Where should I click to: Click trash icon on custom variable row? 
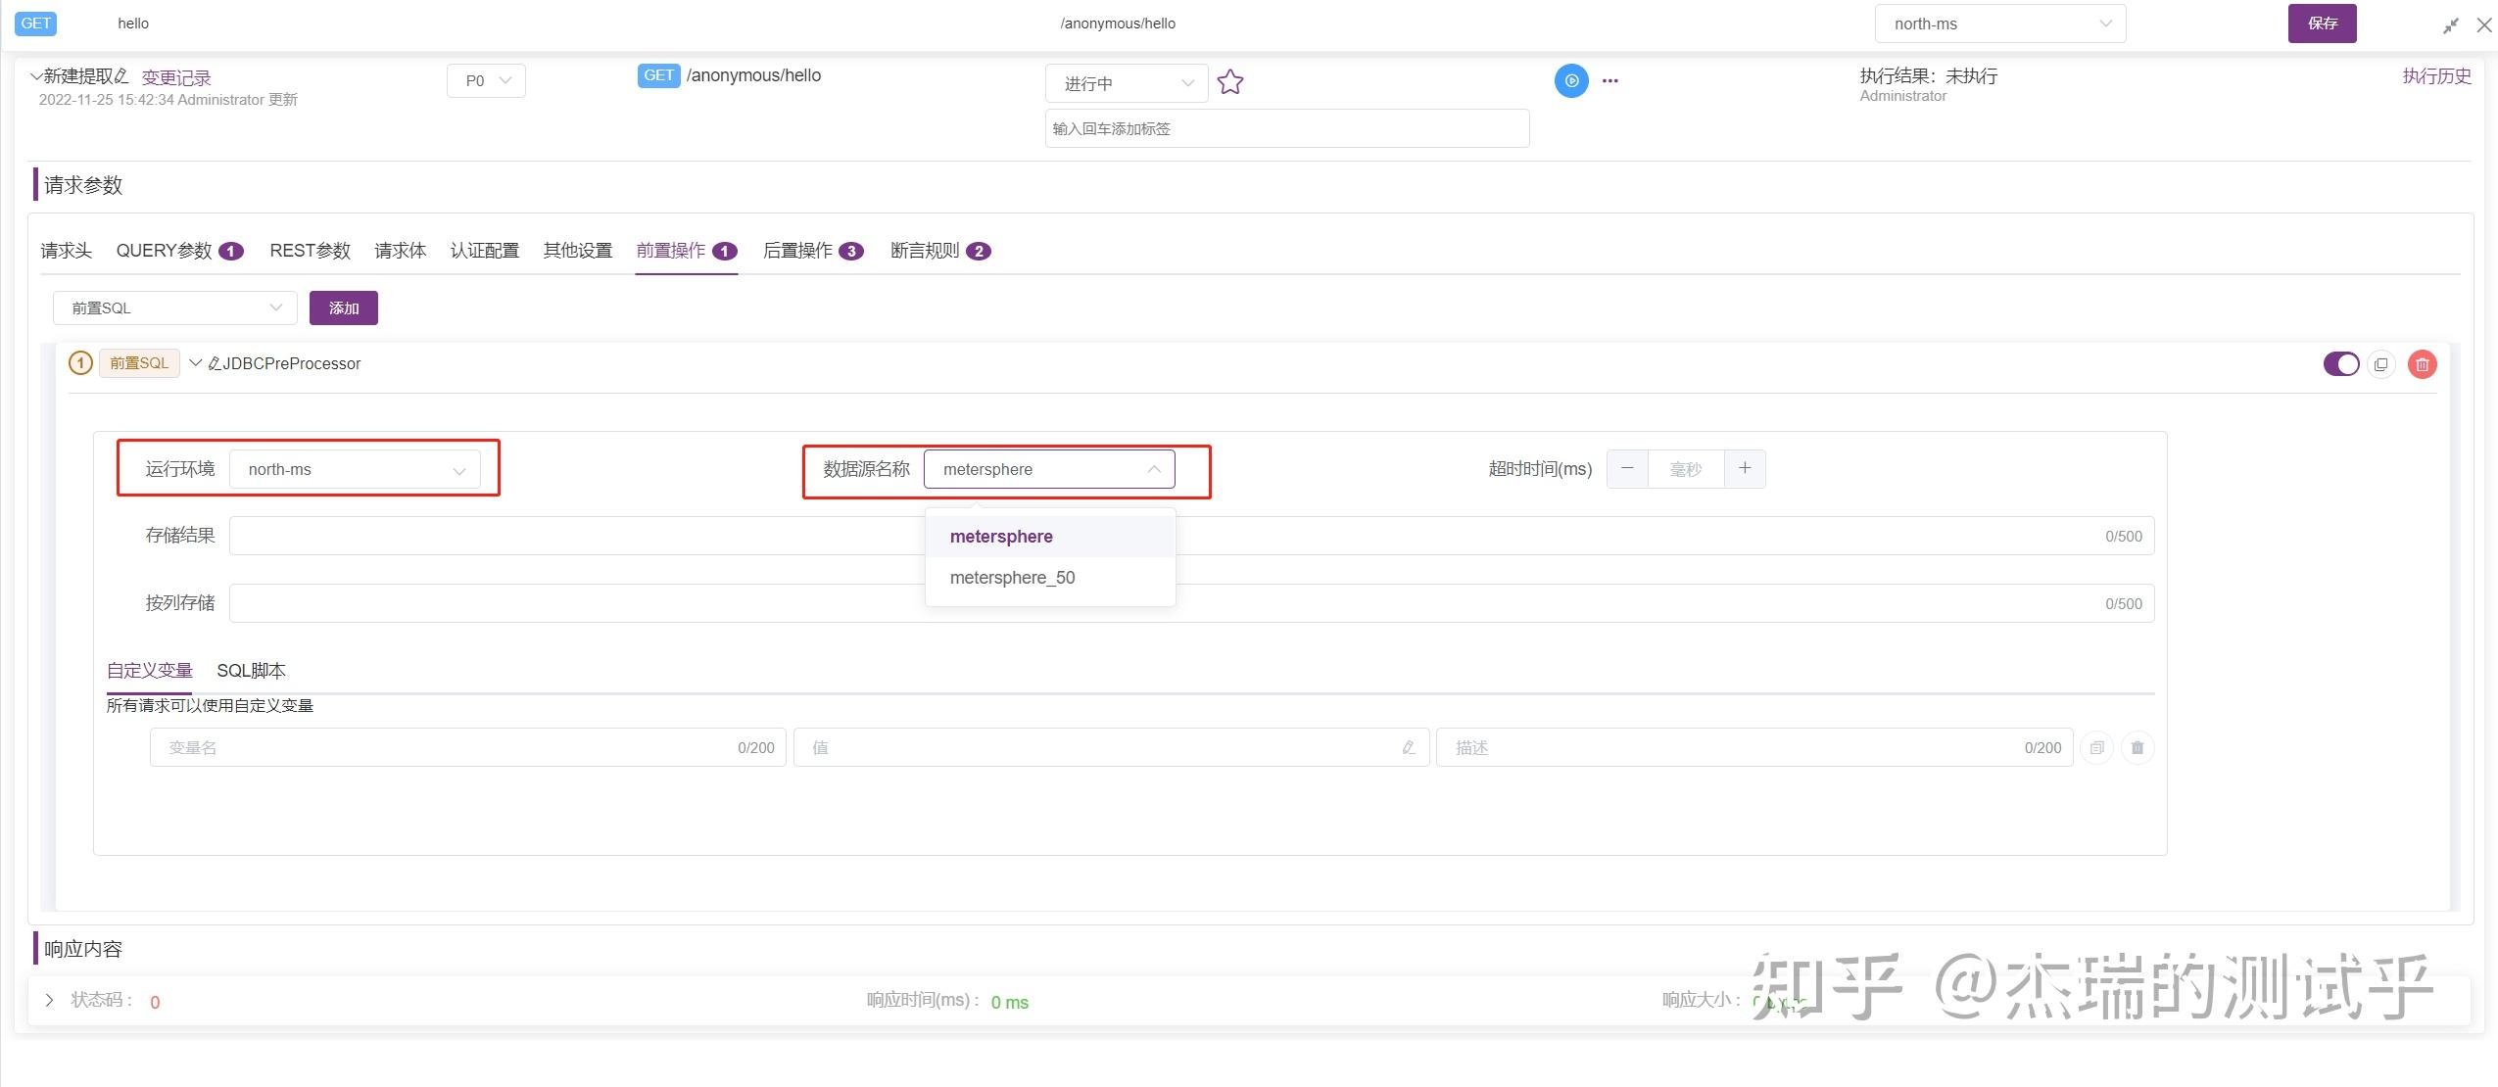click(2137, 748)
